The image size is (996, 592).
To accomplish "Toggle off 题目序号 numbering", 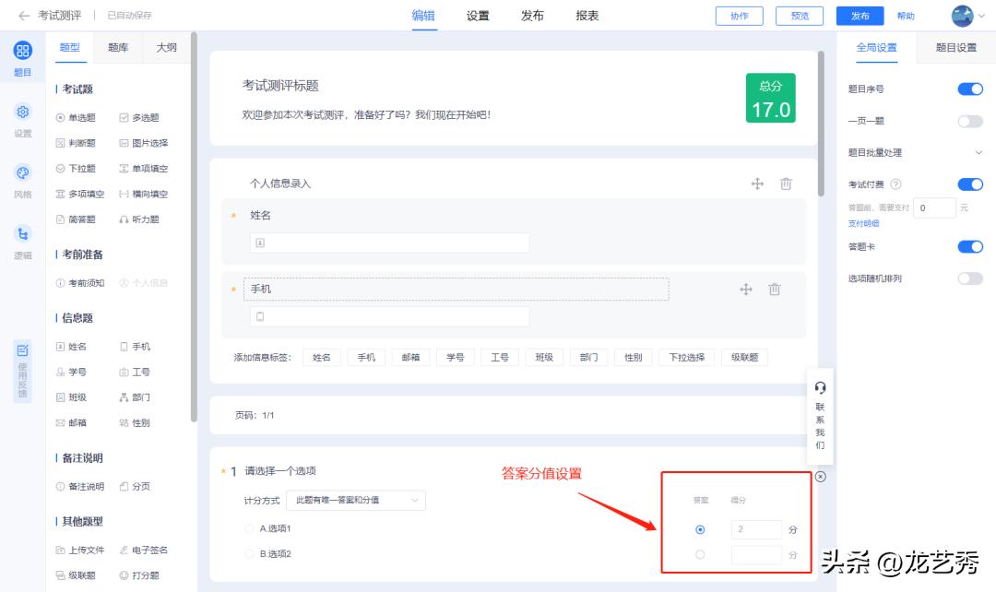I will (970, 89).
